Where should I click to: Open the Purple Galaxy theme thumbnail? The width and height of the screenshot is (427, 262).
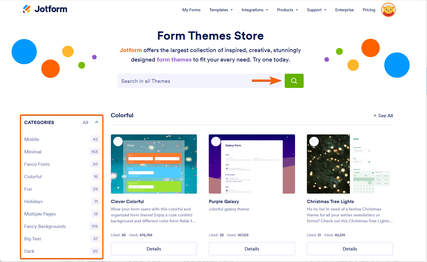point(252,164)
